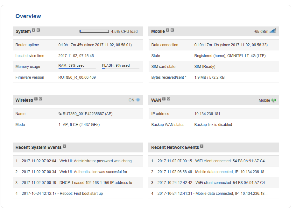This screenshot has width=296, height=213.
Task: Open Wireless panel settings gear icon
Action: (40, 99)
